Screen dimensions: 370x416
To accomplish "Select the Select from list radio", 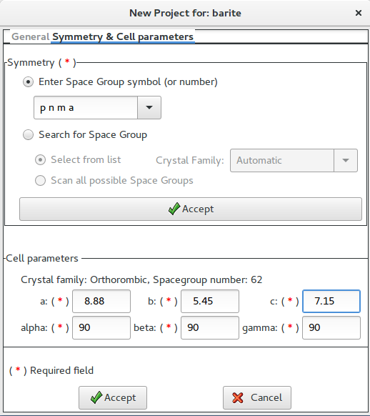I will [40, 160].
